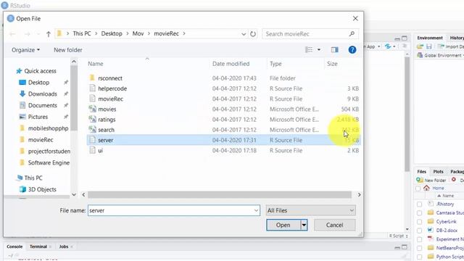This screenshot has width=464, height=261.
Task: Open mobileshopphp folder in sidebar
Action: (48, 128)
